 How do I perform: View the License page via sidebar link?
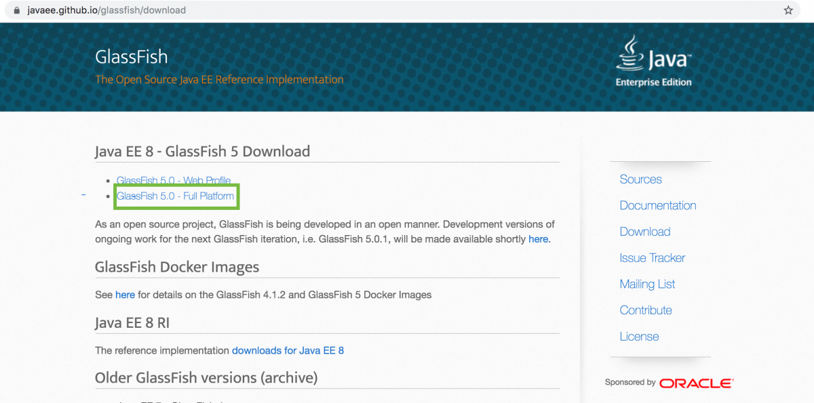point(638,336)
